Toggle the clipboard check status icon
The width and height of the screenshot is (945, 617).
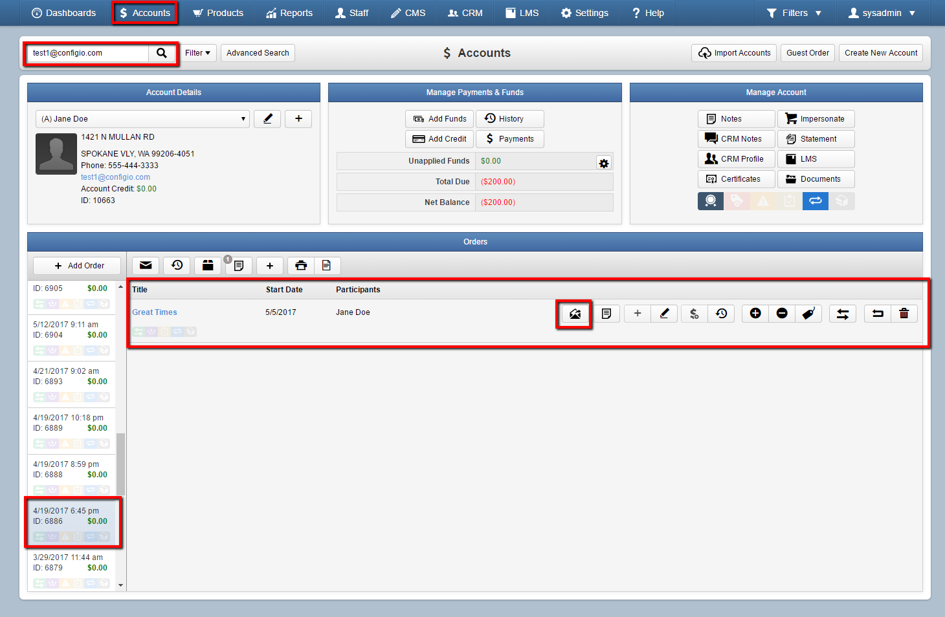tap(789, 201)
